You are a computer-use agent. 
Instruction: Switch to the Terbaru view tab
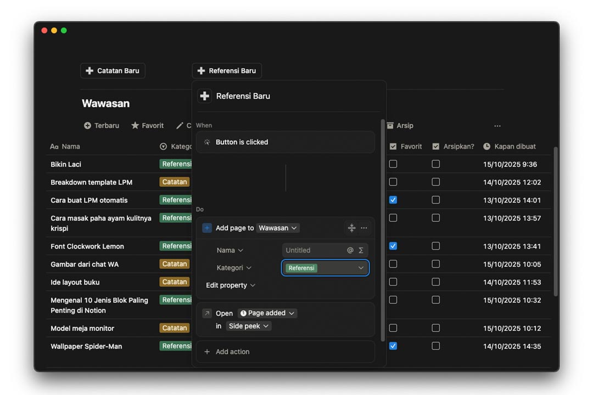coord(102,126)
